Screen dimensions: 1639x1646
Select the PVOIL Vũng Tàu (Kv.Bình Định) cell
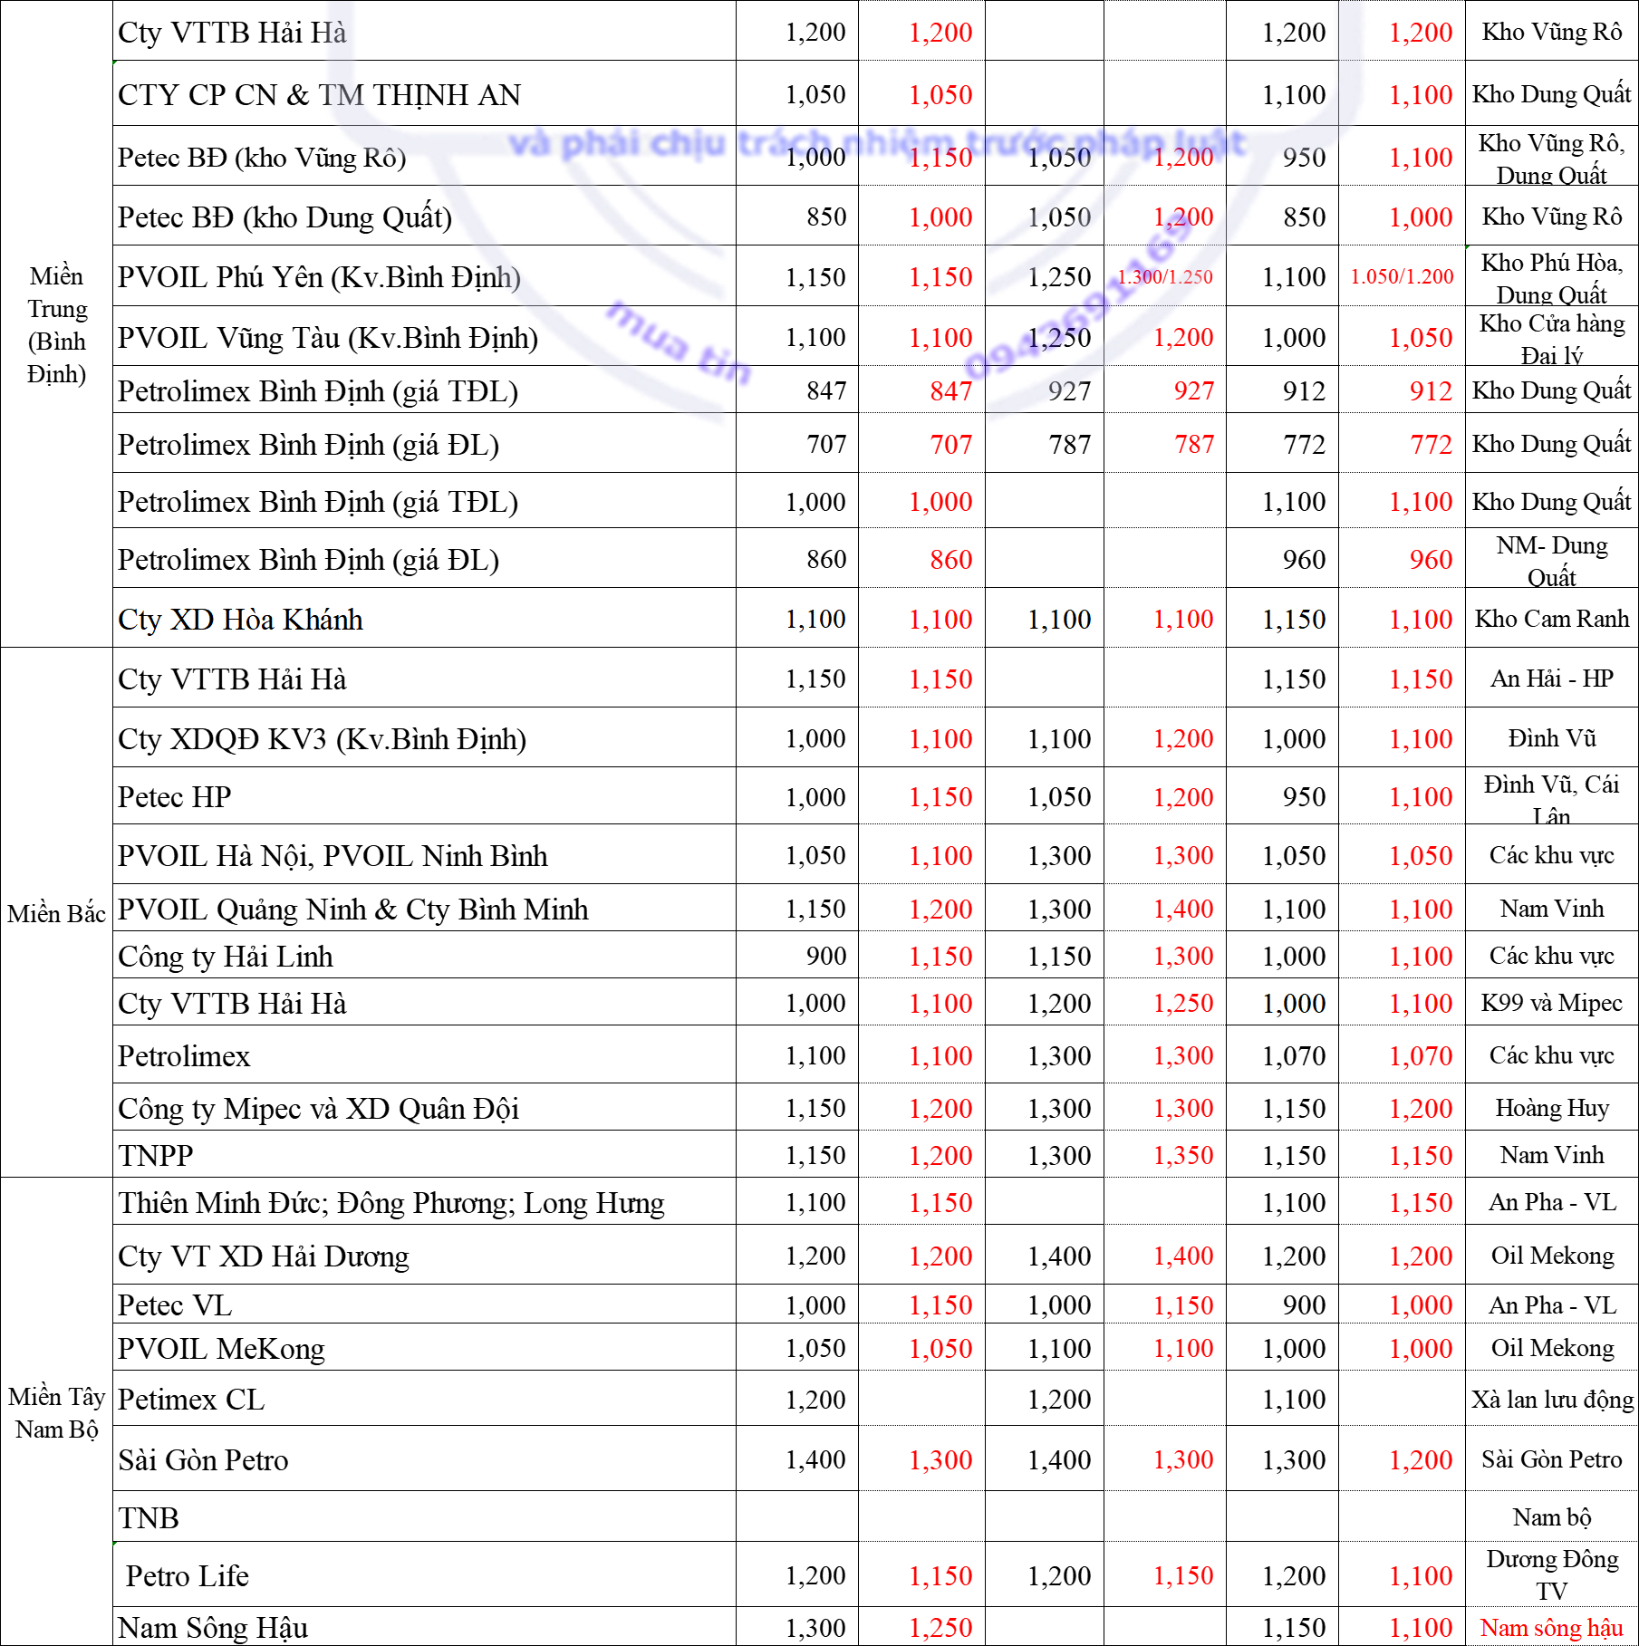(424, 337)
